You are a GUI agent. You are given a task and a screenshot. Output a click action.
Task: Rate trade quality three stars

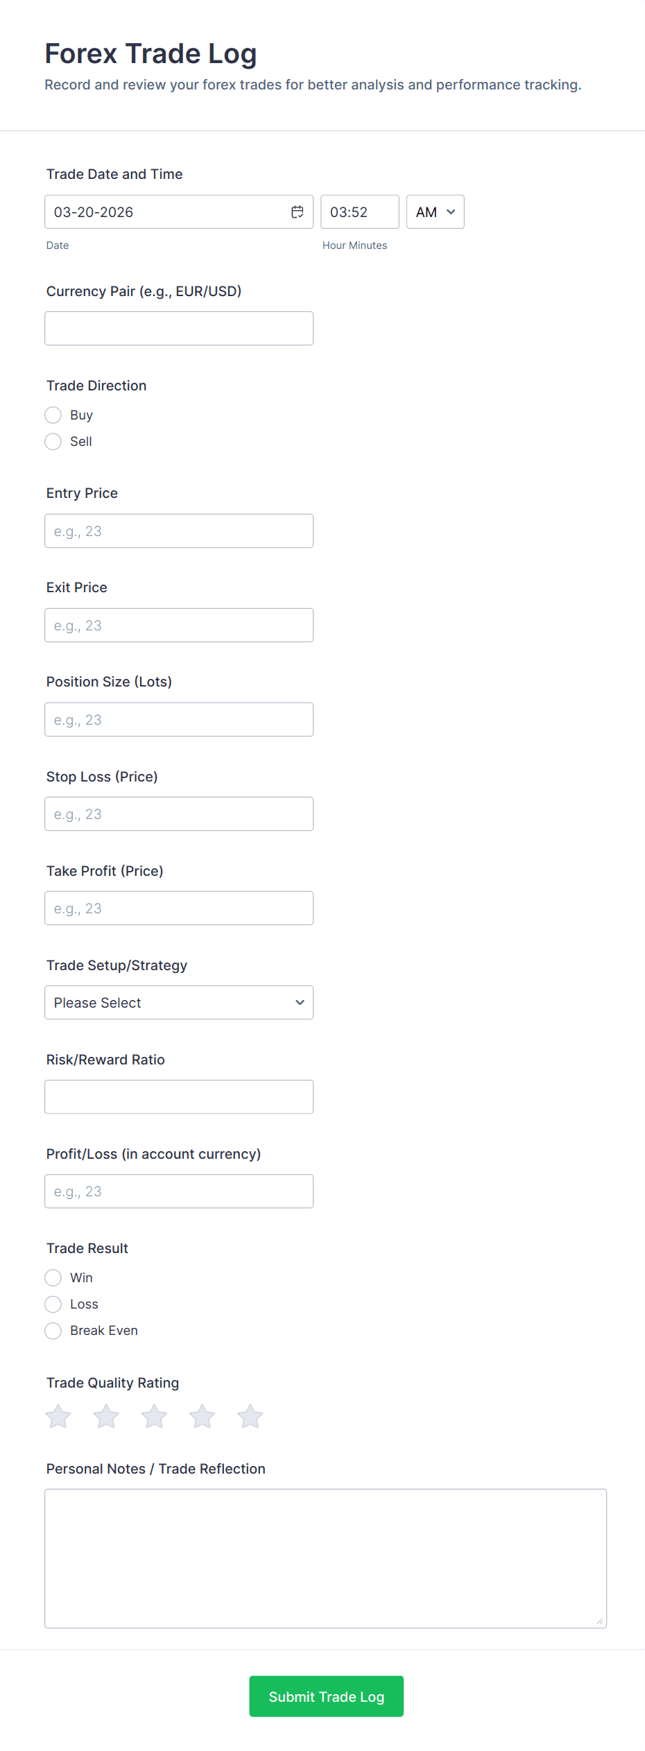(x=154, y=1416)
